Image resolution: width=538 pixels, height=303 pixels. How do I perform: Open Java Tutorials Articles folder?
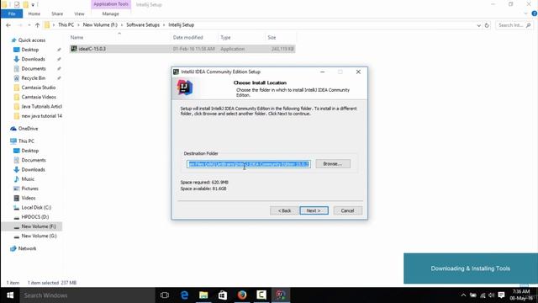(x=41, y=107)
